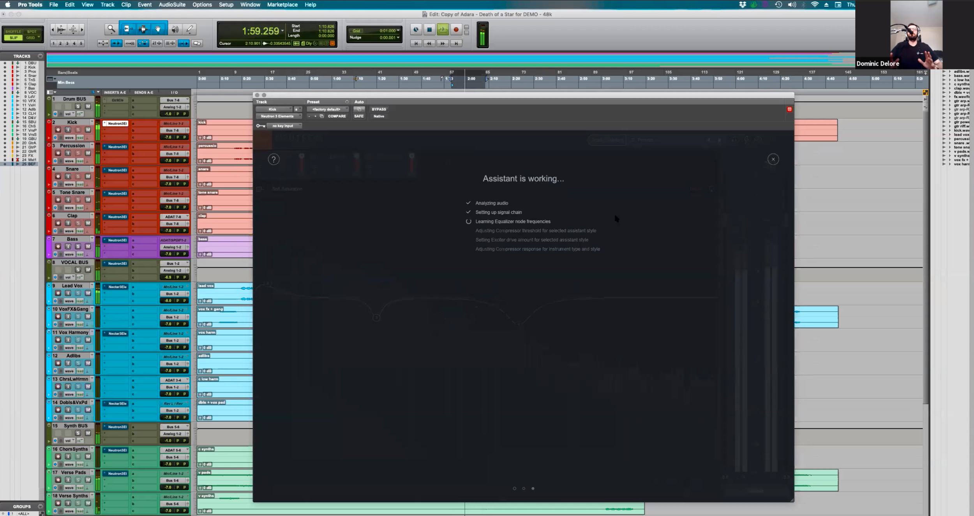This screenshot has width=974, height=516.
Task: Select the Zoomer magnifier tool
Action: click(x=111, y=29)
